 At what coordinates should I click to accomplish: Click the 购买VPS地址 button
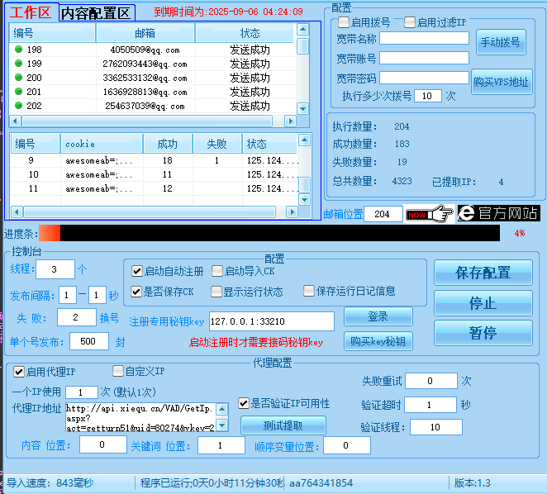[502, 82]
